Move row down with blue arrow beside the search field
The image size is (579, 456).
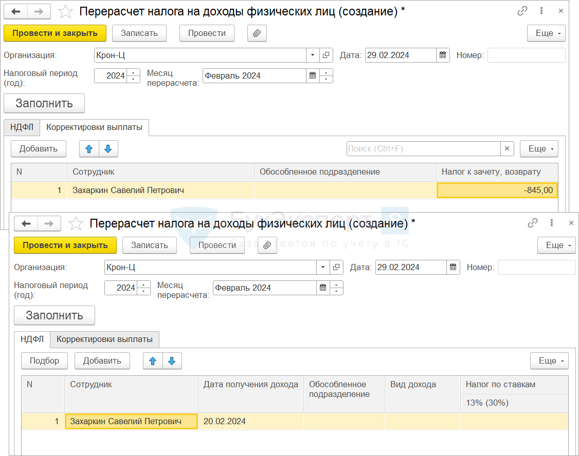tap(108, 149)
